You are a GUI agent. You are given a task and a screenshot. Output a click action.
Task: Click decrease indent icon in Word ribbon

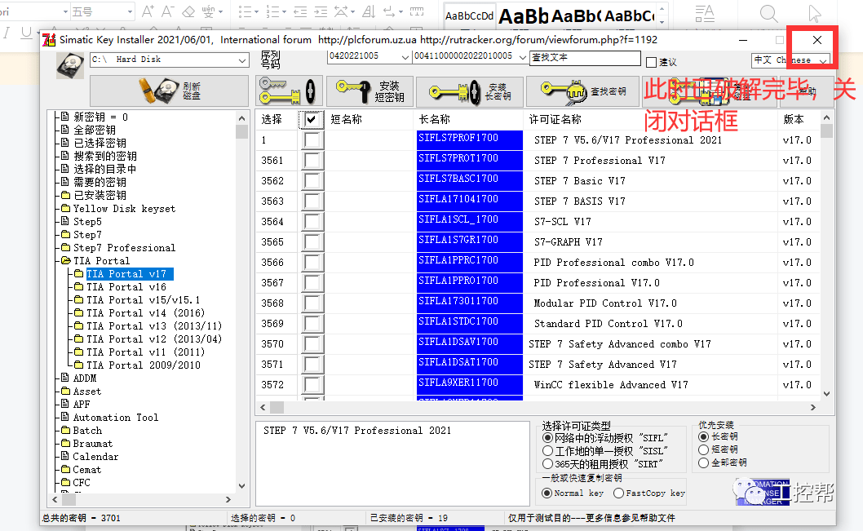300,11
